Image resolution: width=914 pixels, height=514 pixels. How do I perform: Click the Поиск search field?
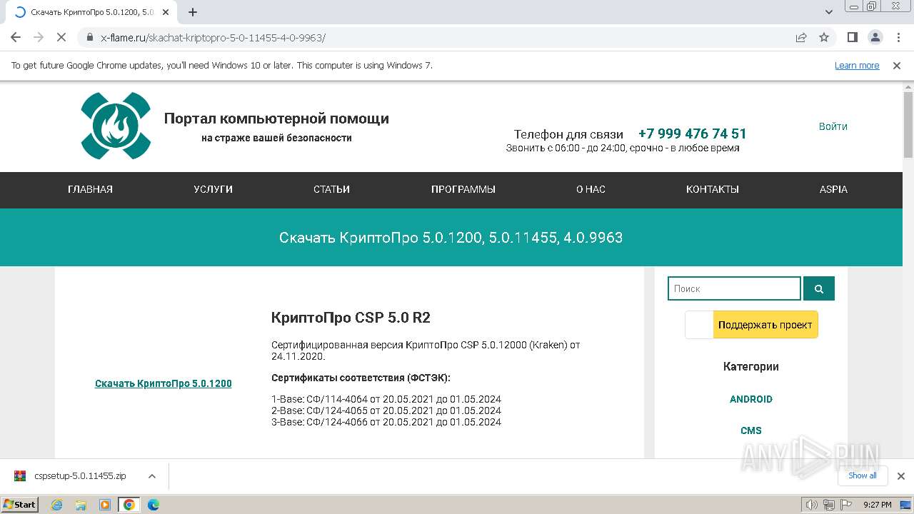[734, 288]
